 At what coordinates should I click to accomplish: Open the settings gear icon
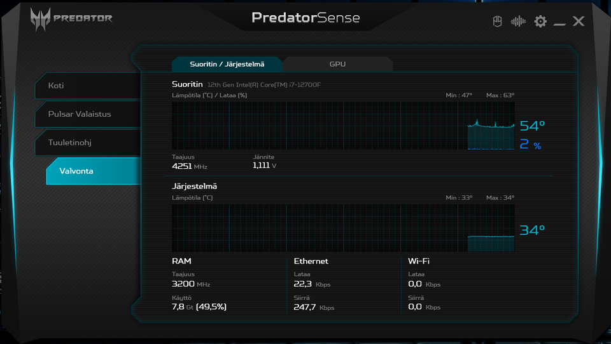click(540, 22)
